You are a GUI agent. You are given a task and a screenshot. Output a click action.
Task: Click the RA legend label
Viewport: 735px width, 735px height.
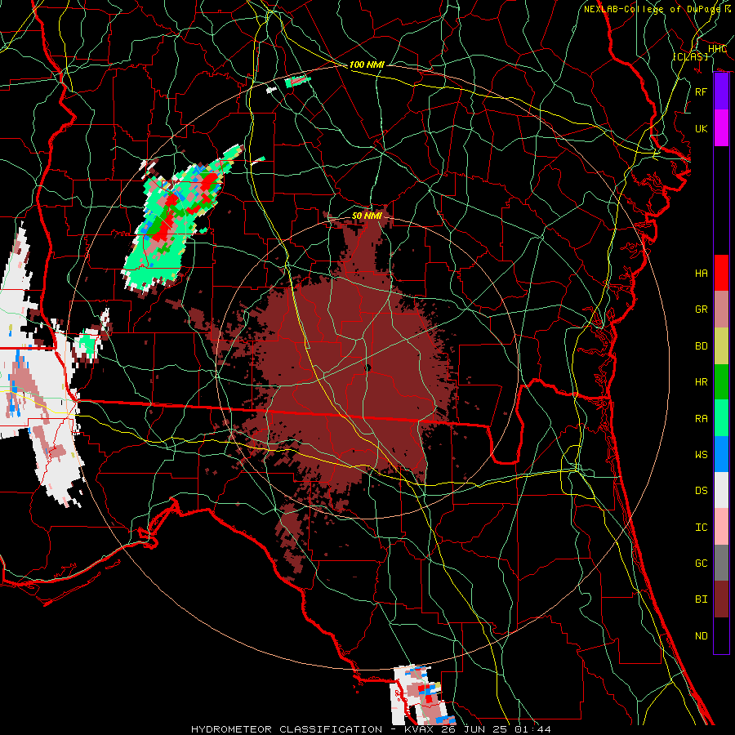[701, 419]
